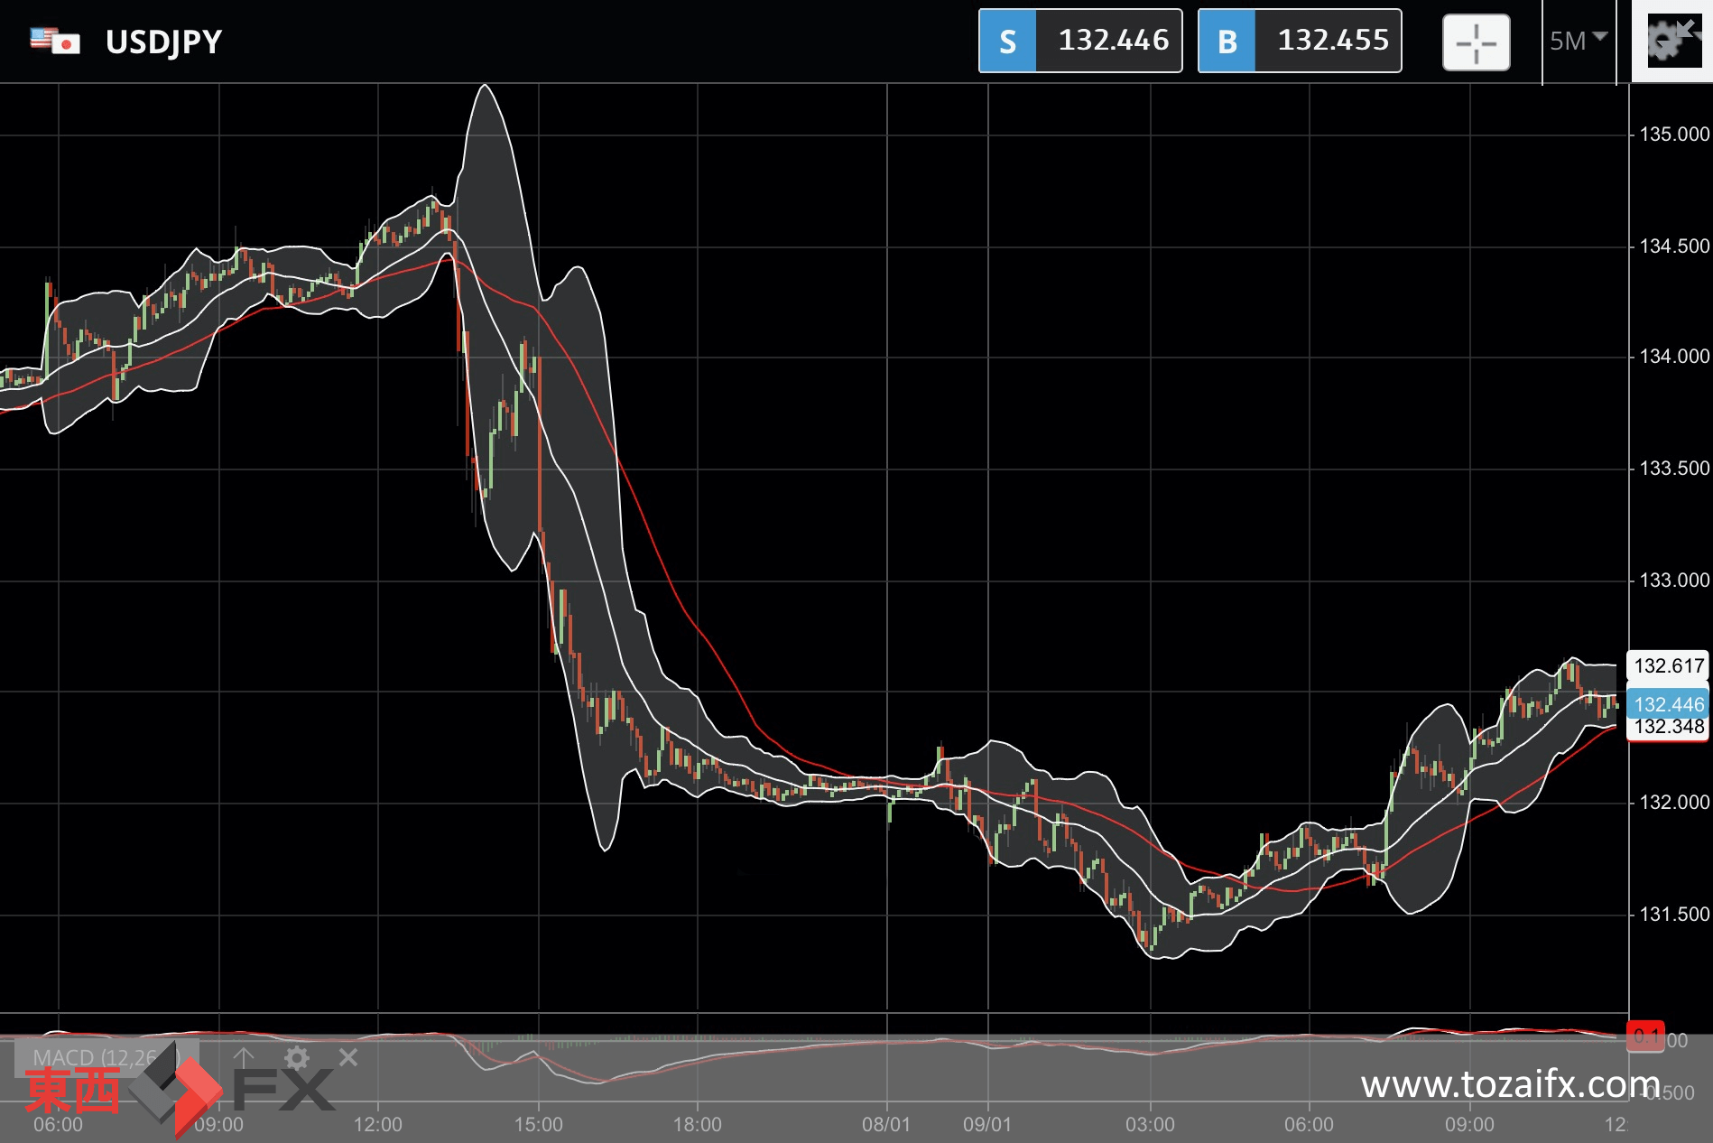The height and width of the screenshot is (1143, 1713).
Task: Open the www.tozaifx.com link
Action: pyautogui.click(x=1510, y=1083)
